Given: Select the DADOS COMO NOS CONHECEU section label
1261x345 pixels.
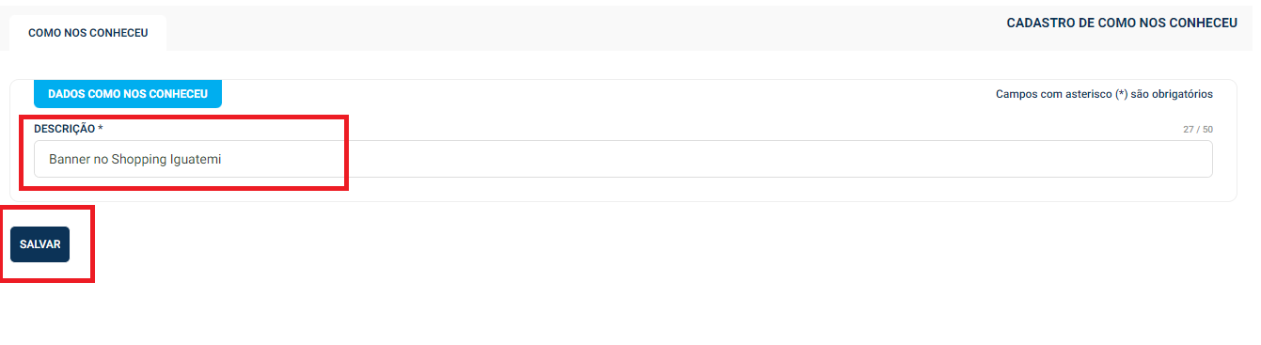Looking at the screenshot, I should 128,94.
